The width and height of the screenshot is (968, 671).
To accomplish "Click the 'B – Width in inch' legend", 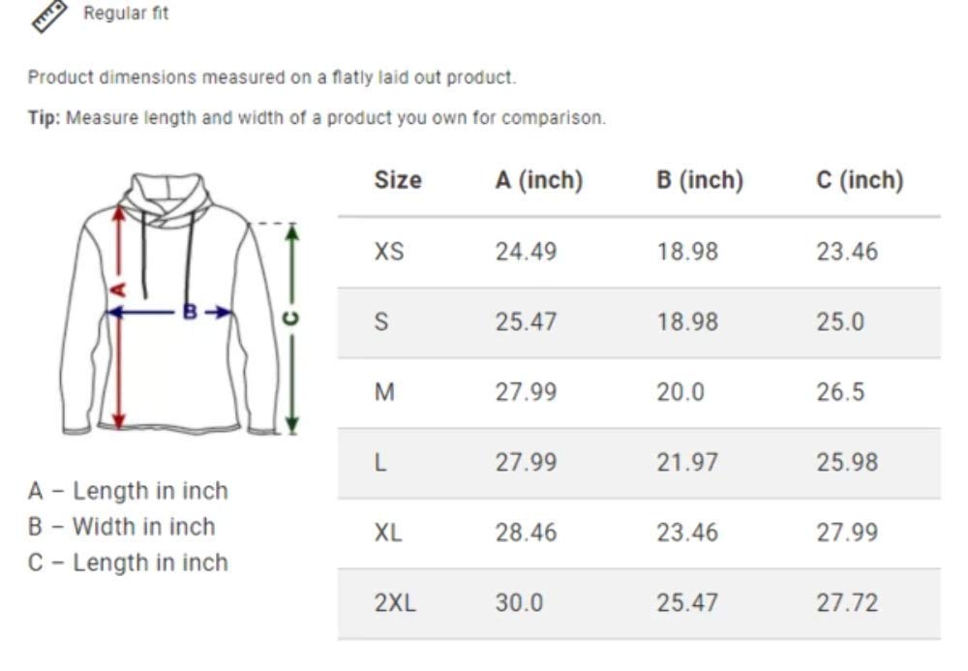I will (x=122, y=527).
